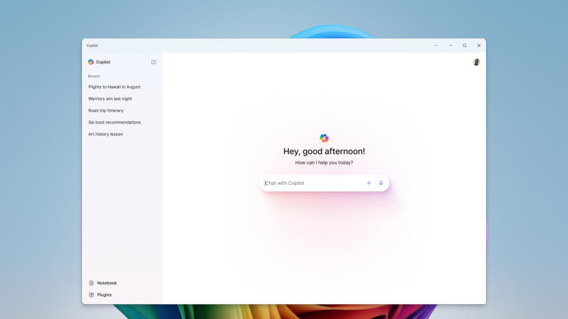The image size is (568, 319).
Task: Select the Ski boot recommendations conversation
Action: tap(114, 123)
